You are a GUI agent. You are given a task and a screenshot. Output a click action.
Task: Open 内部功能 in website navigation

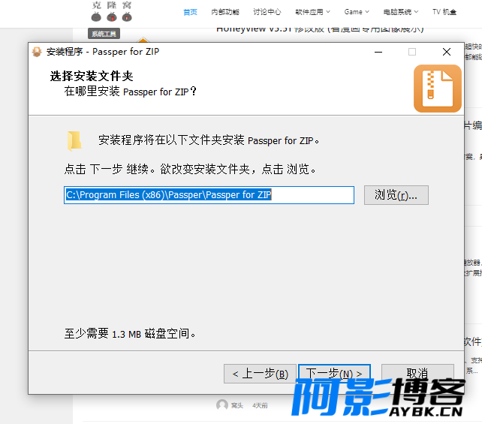click(x=225, y=12)
